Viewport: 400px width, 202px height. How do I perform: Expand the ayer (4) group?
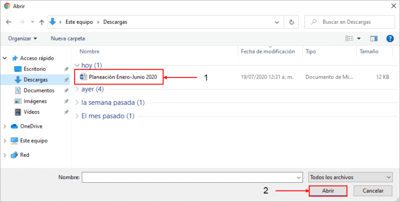pos(77,89)
